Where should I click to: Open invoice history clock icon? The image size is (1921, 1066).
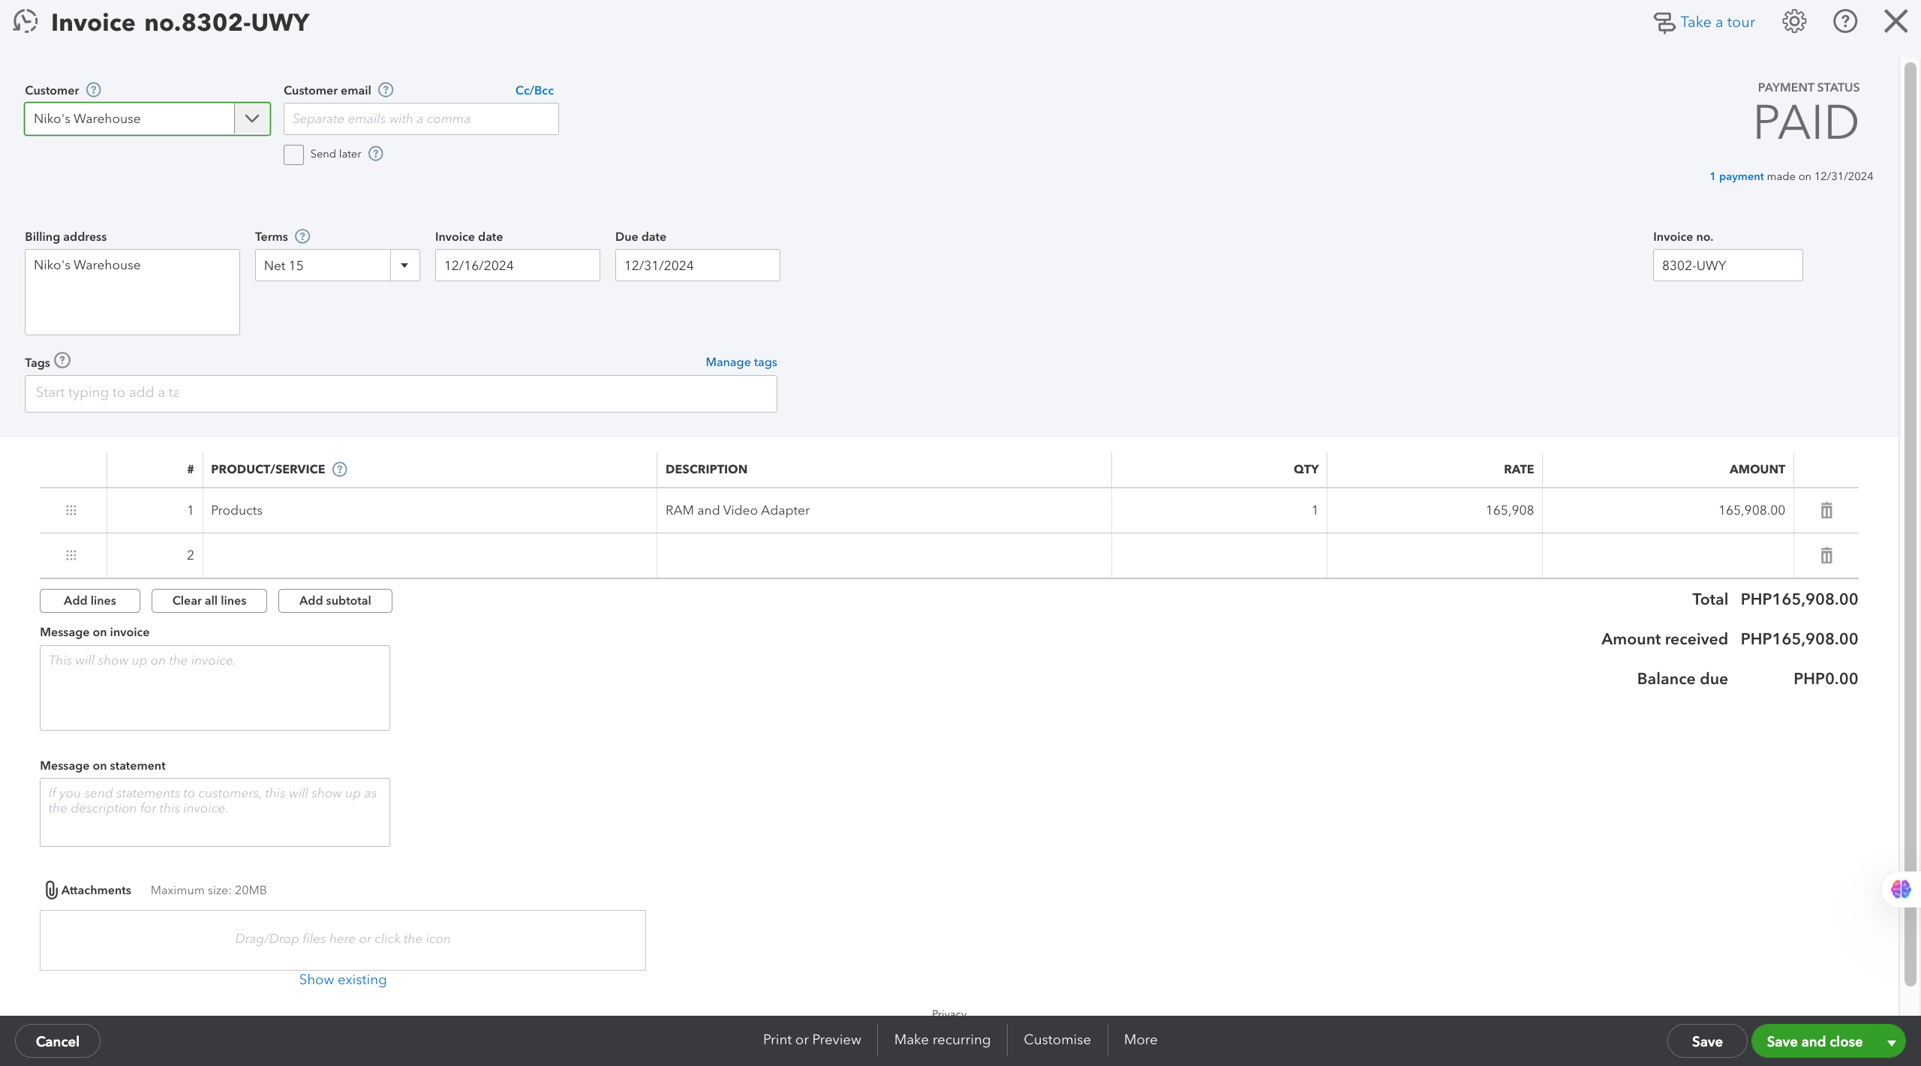26,22
